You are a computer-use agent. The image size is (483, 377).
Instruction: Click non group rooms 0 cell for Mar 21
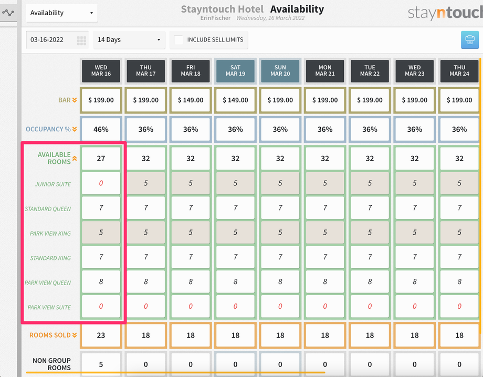(x=325, y=365)
